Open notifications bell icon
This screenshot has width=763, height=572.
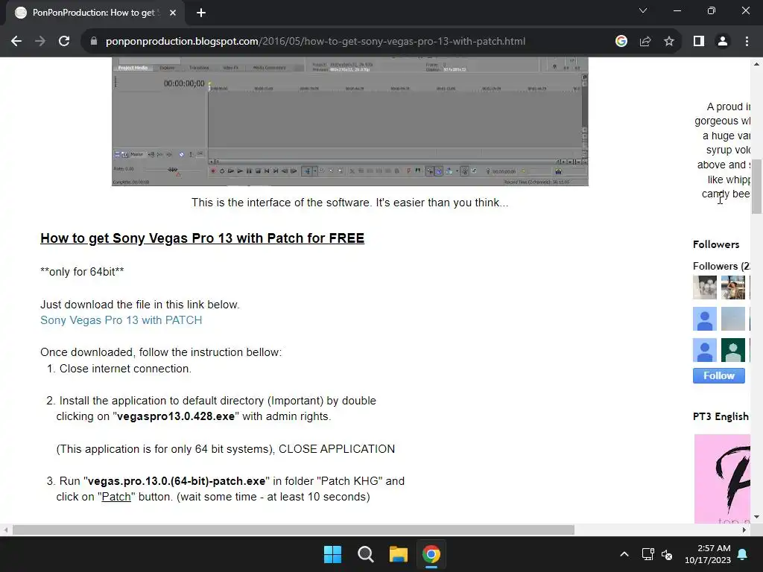743,554
